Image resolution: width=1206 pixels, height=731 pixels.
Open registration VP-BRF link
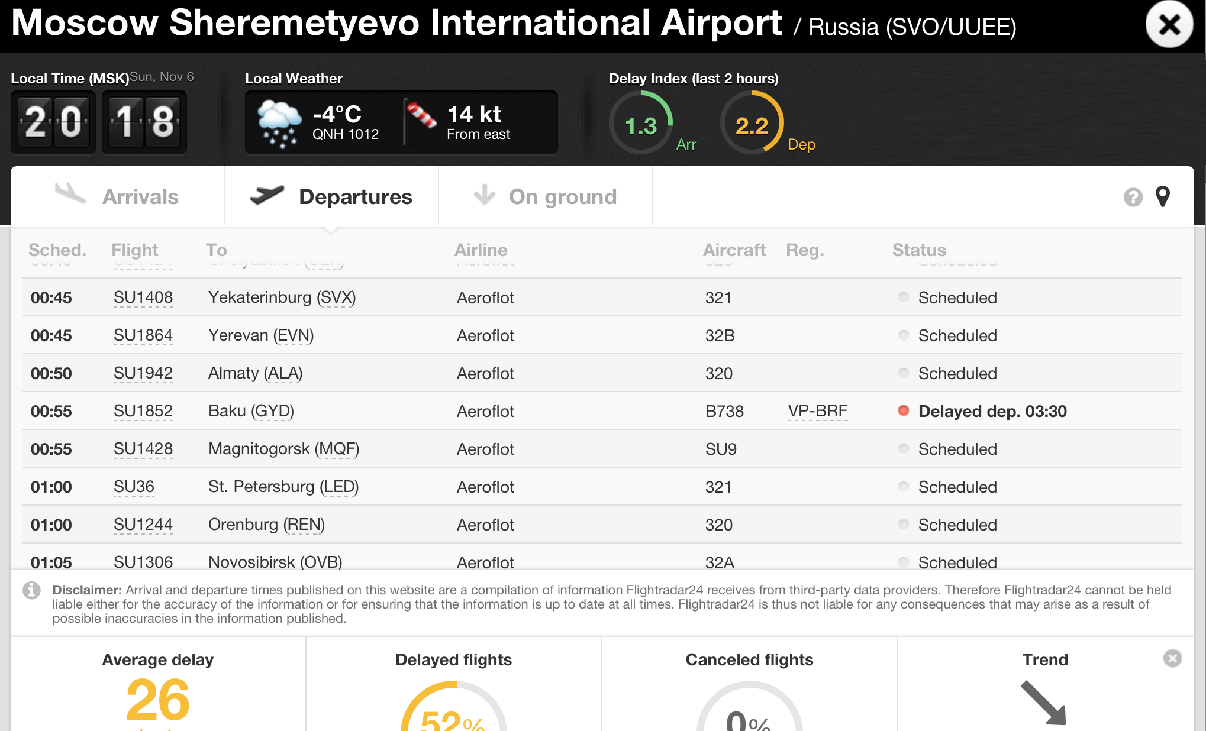818,411
